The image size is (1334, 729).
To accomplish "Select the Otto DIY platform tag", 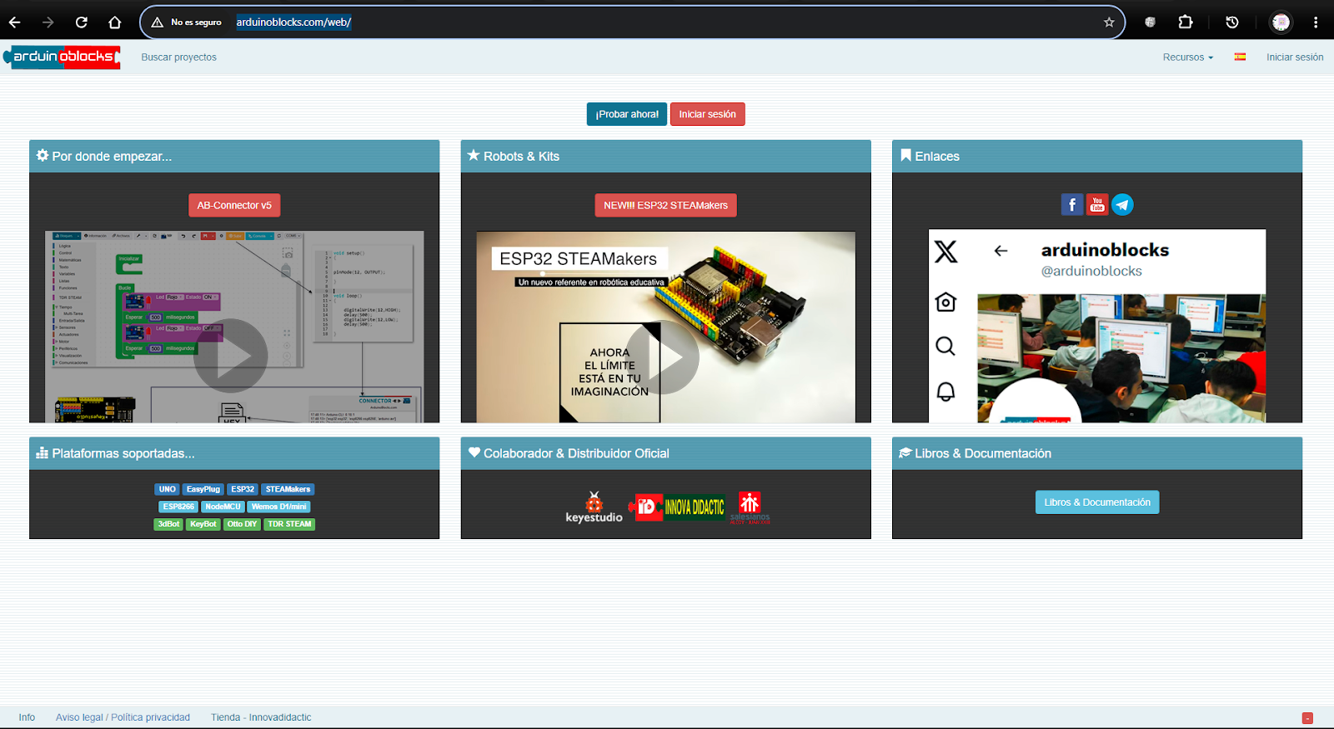I will (242, 524).
